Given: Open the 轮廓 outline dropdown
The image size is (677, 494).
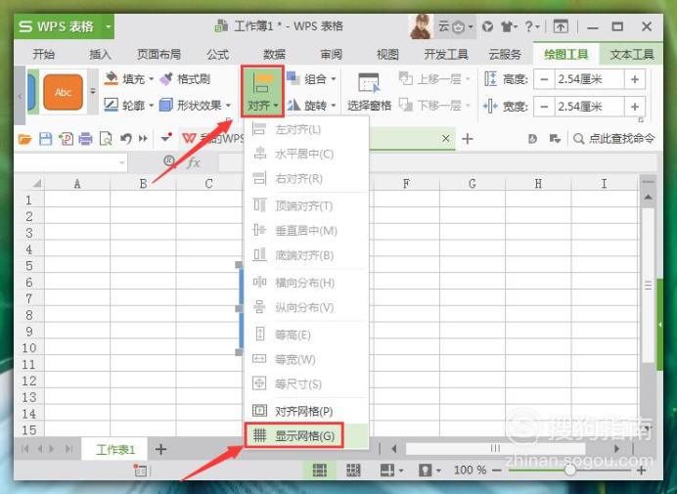Looking at the screenshot, I should point(129,105).
